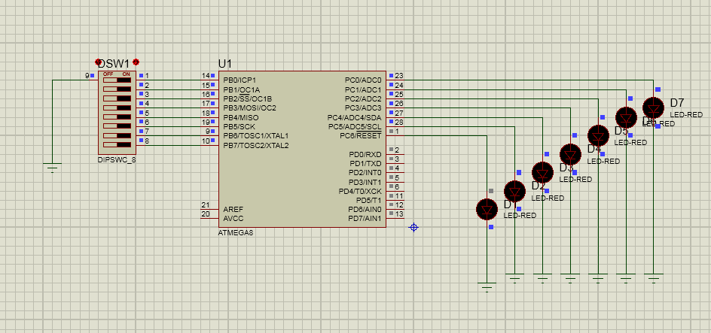The width and height of the screenshot is (711, 333).
Task: Select the D7 LED wired to PC0/ADC0
Action: [x=654, y=108]
